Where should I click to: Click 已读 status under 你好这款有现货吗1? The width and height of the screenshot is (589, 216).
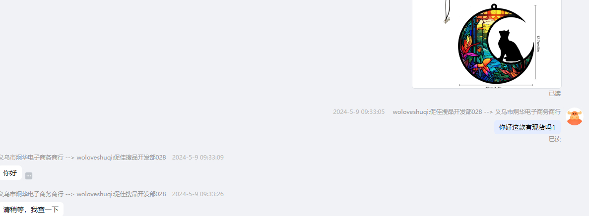555,139
